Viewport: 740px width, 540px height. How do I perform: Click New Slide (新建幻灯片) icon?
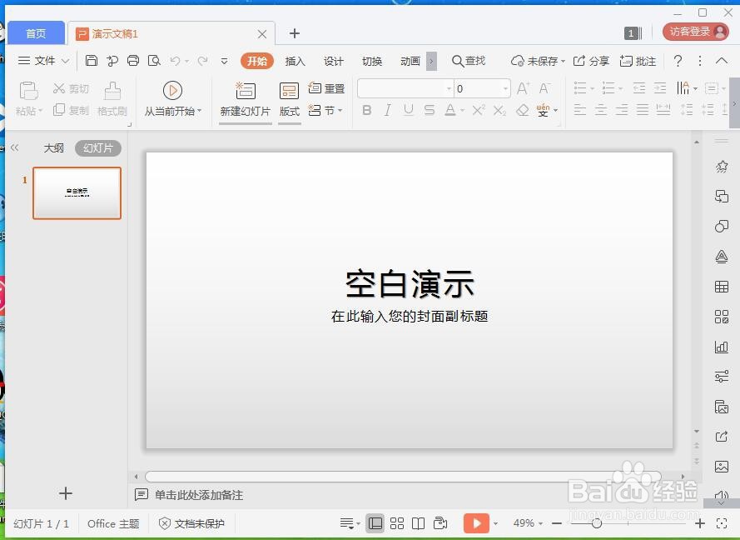(x=246, y=90)
